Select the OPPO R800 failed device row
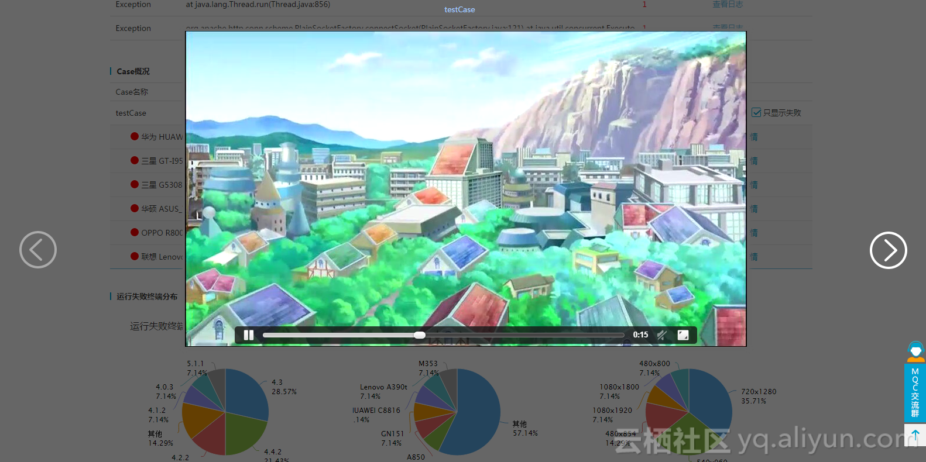The image size is (926, 462). (461, 233)
